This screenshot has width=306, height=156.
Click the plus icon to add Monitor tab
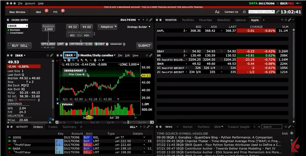263,20
